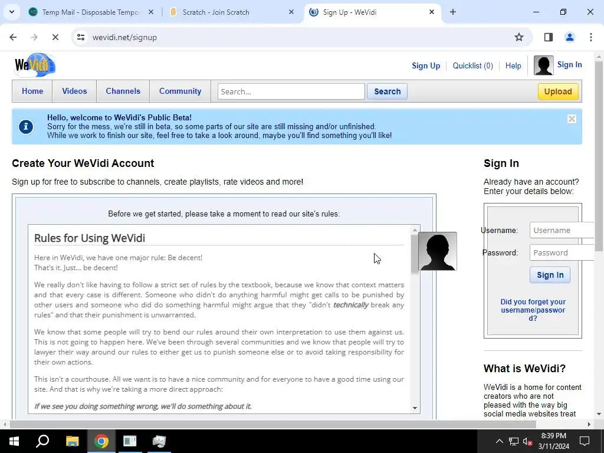The image size is (604, 453).
Task: Open tab search dropdown arrow
Action: [12, 12]
